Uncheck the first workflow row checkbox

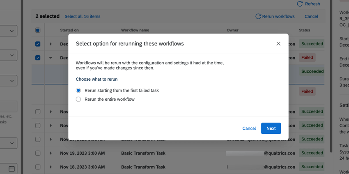38,44
